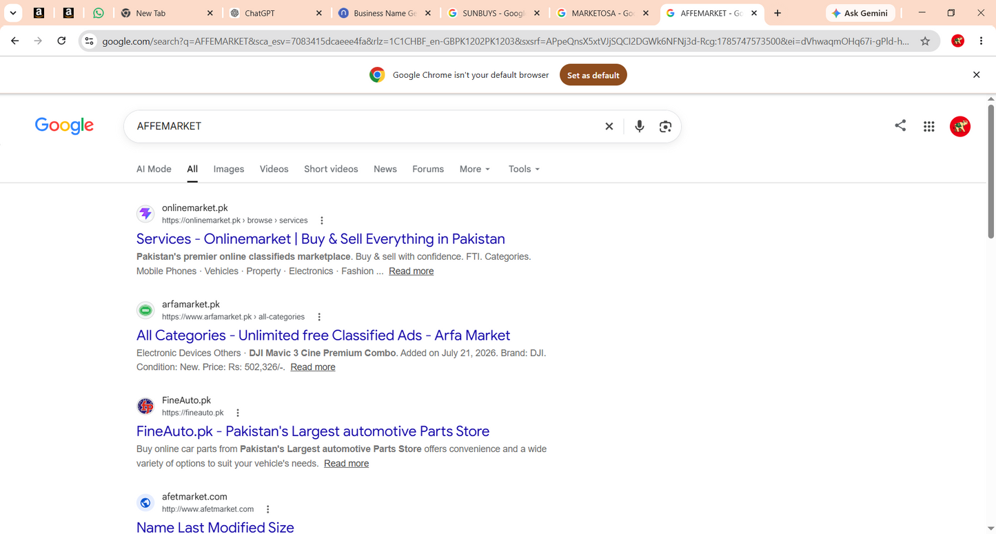Image resolution: width=996 pixels, height=534 pixels.
Task: Open options for onlinemarket.pk result
Action: pyautogui.click(x=322, y=220)
